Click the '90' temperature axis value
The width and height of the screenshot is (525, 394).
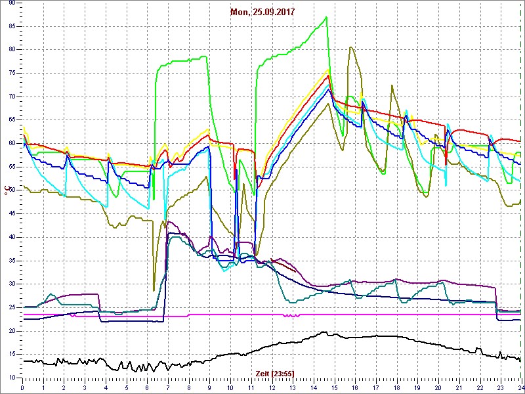pyautogui.click(x=12, y=3)
